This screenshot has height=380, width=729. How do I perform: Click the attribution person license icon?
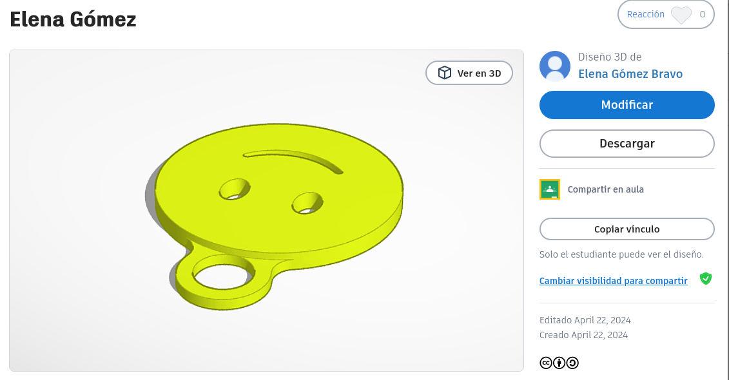pos(559,363)
